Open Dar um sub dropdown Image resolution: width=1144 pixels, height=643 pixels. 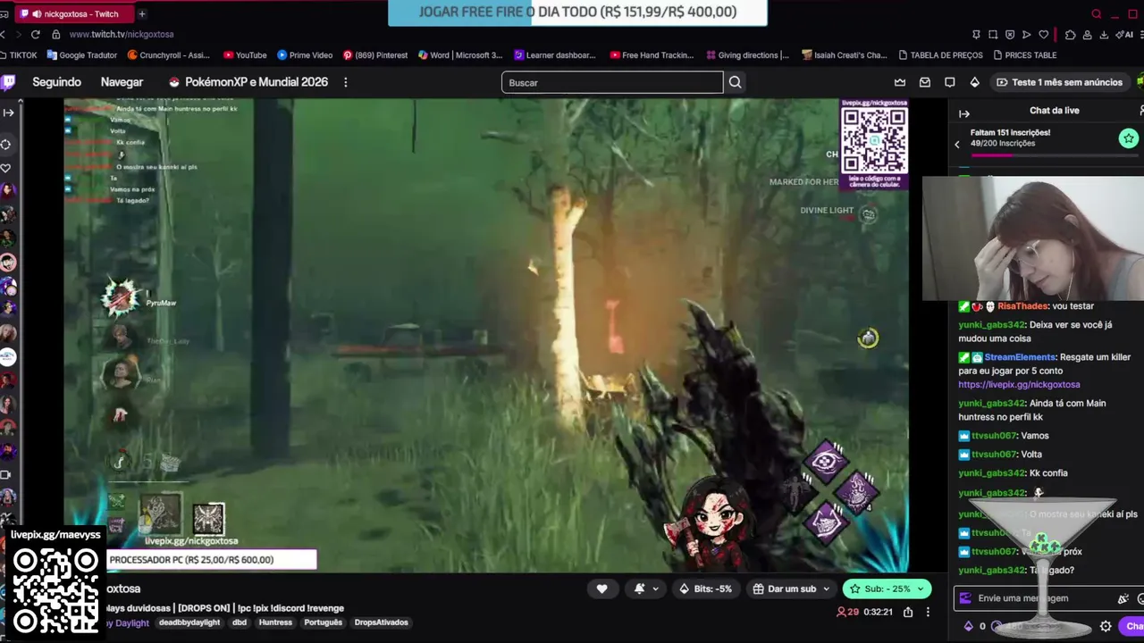pos(792,589)
